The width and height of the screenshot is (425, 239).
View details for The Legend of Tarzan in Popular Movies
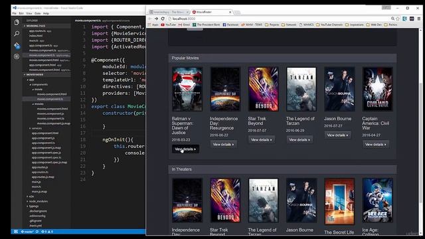(299, 140)
